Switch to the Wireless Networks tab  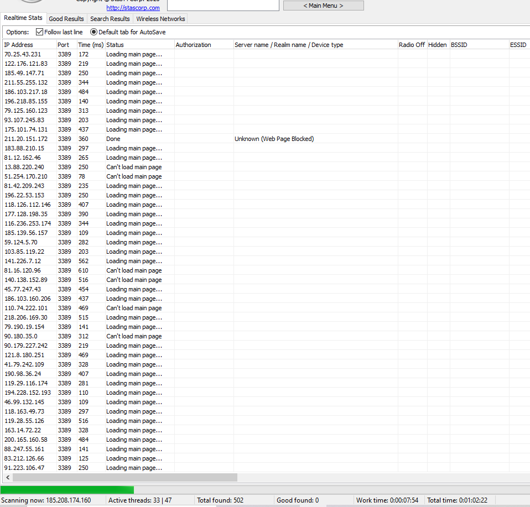(160, 19)
